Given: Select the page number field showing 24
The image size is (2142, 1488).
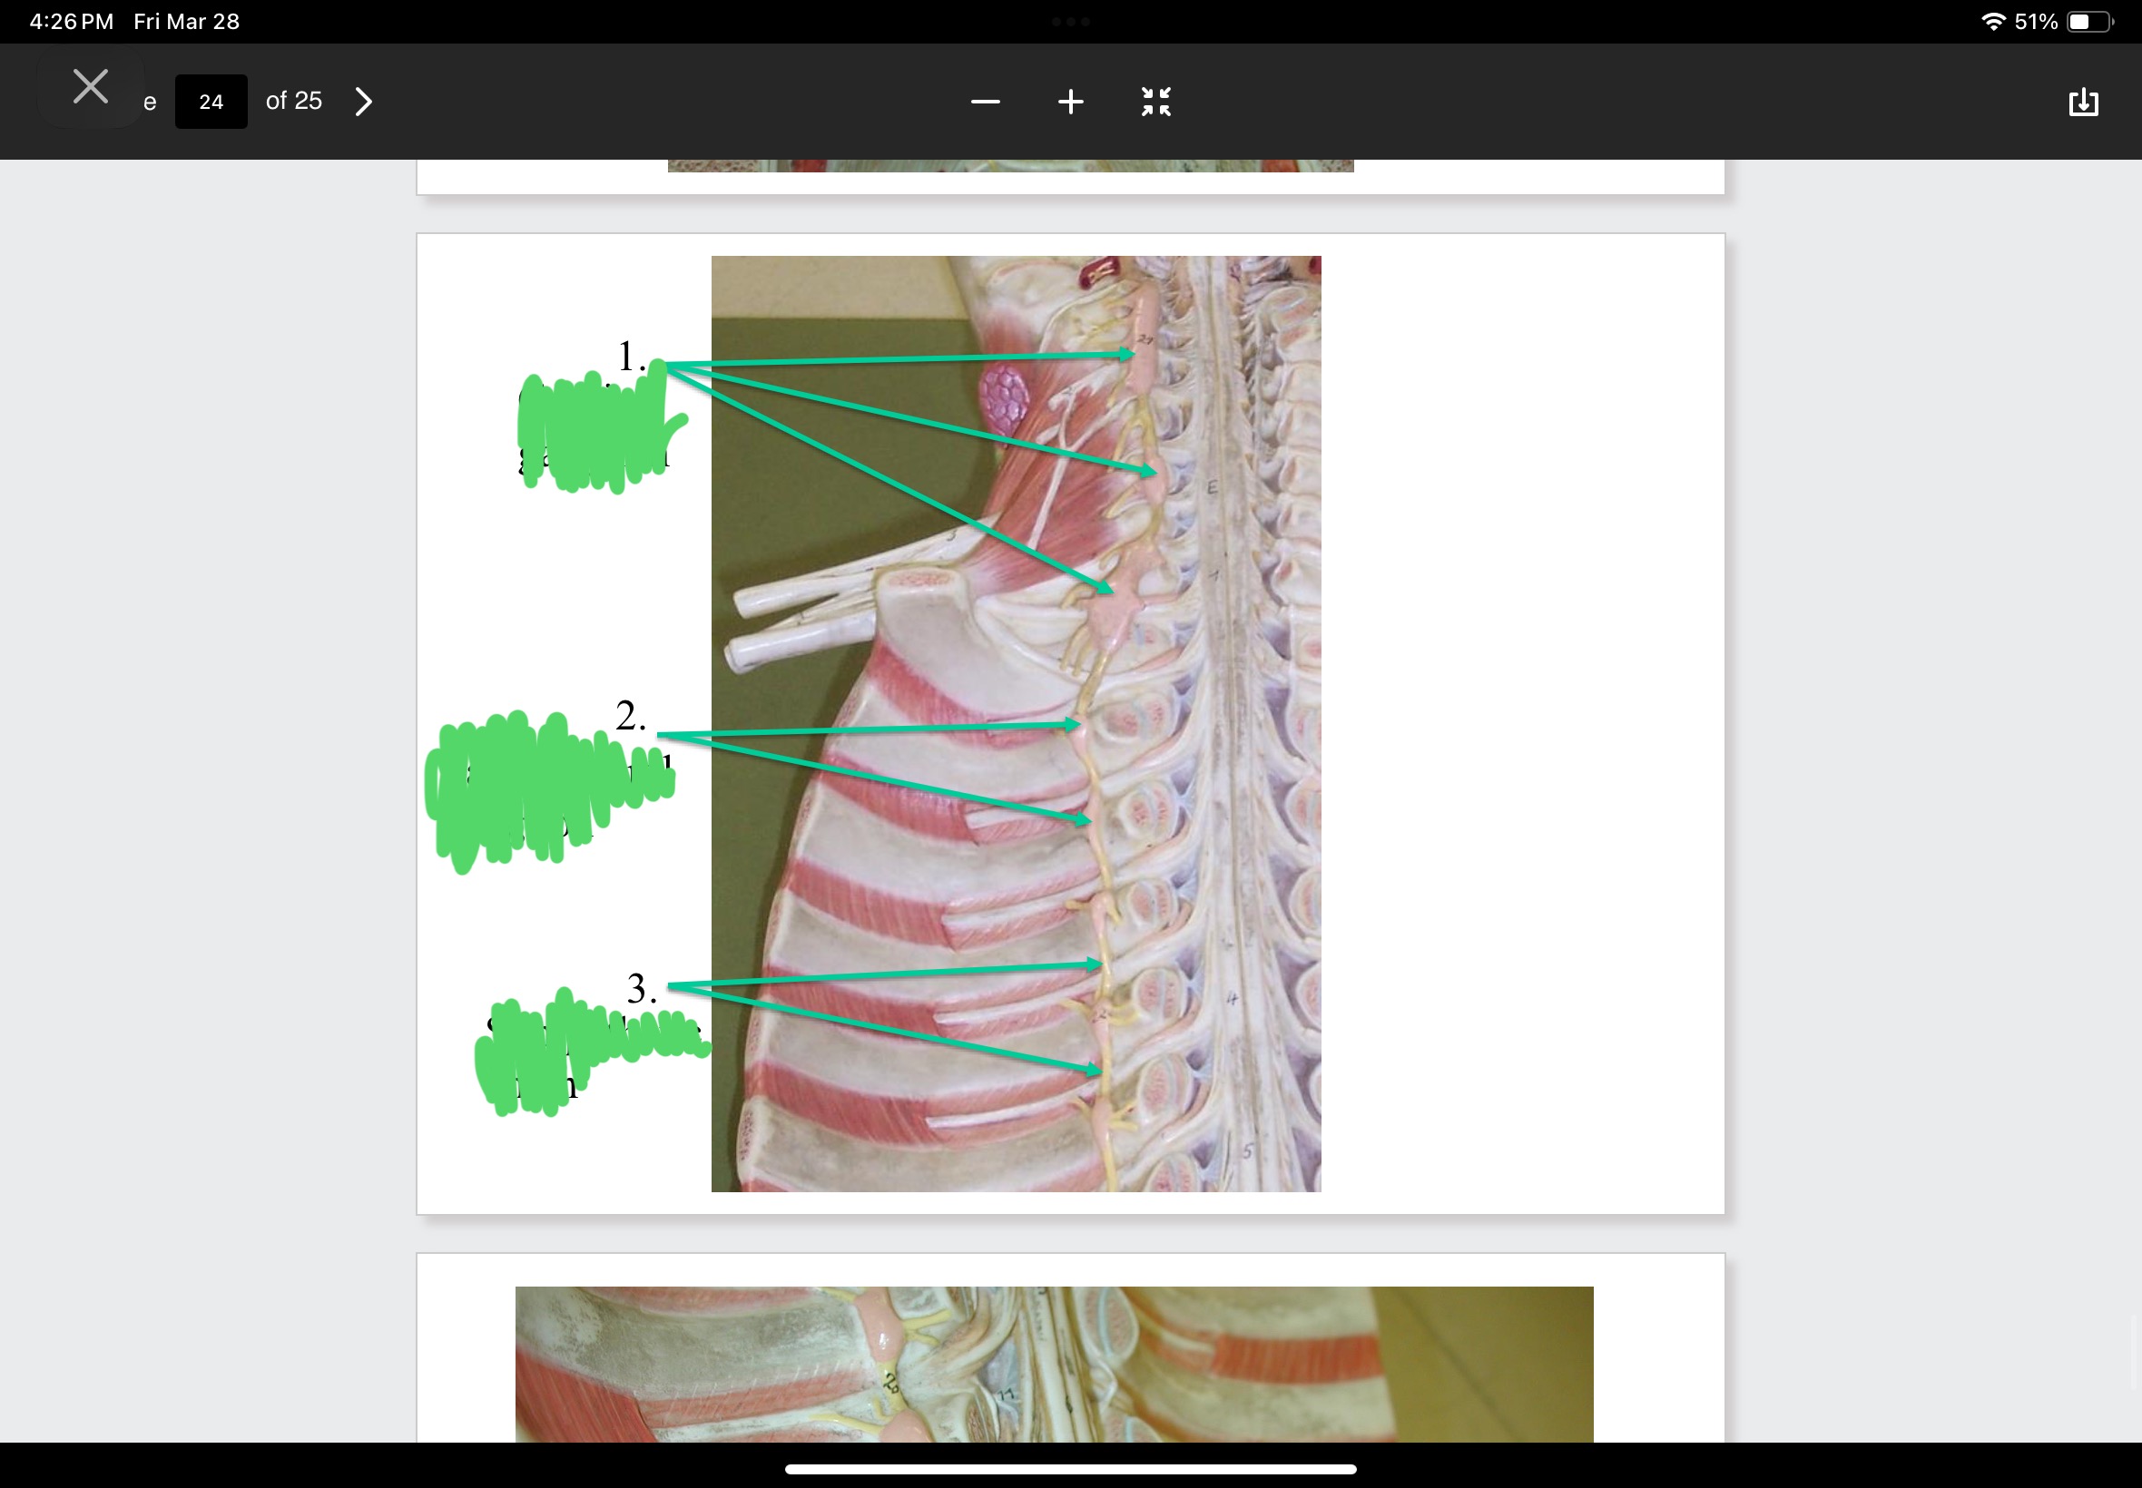Looking at the screenshot, I should pyautogui.click(x=211, y=102).
